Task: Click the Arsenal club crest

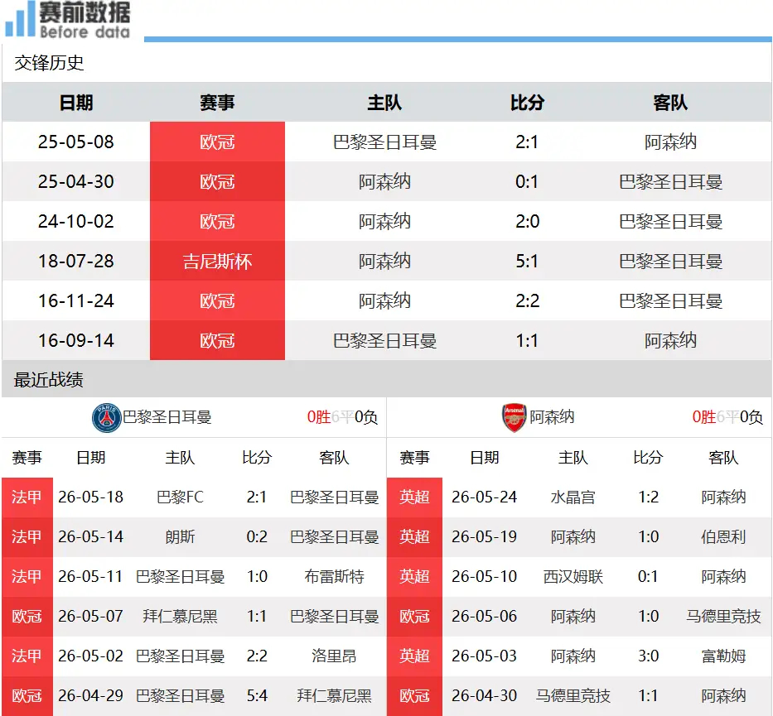Action: [515, 417]
